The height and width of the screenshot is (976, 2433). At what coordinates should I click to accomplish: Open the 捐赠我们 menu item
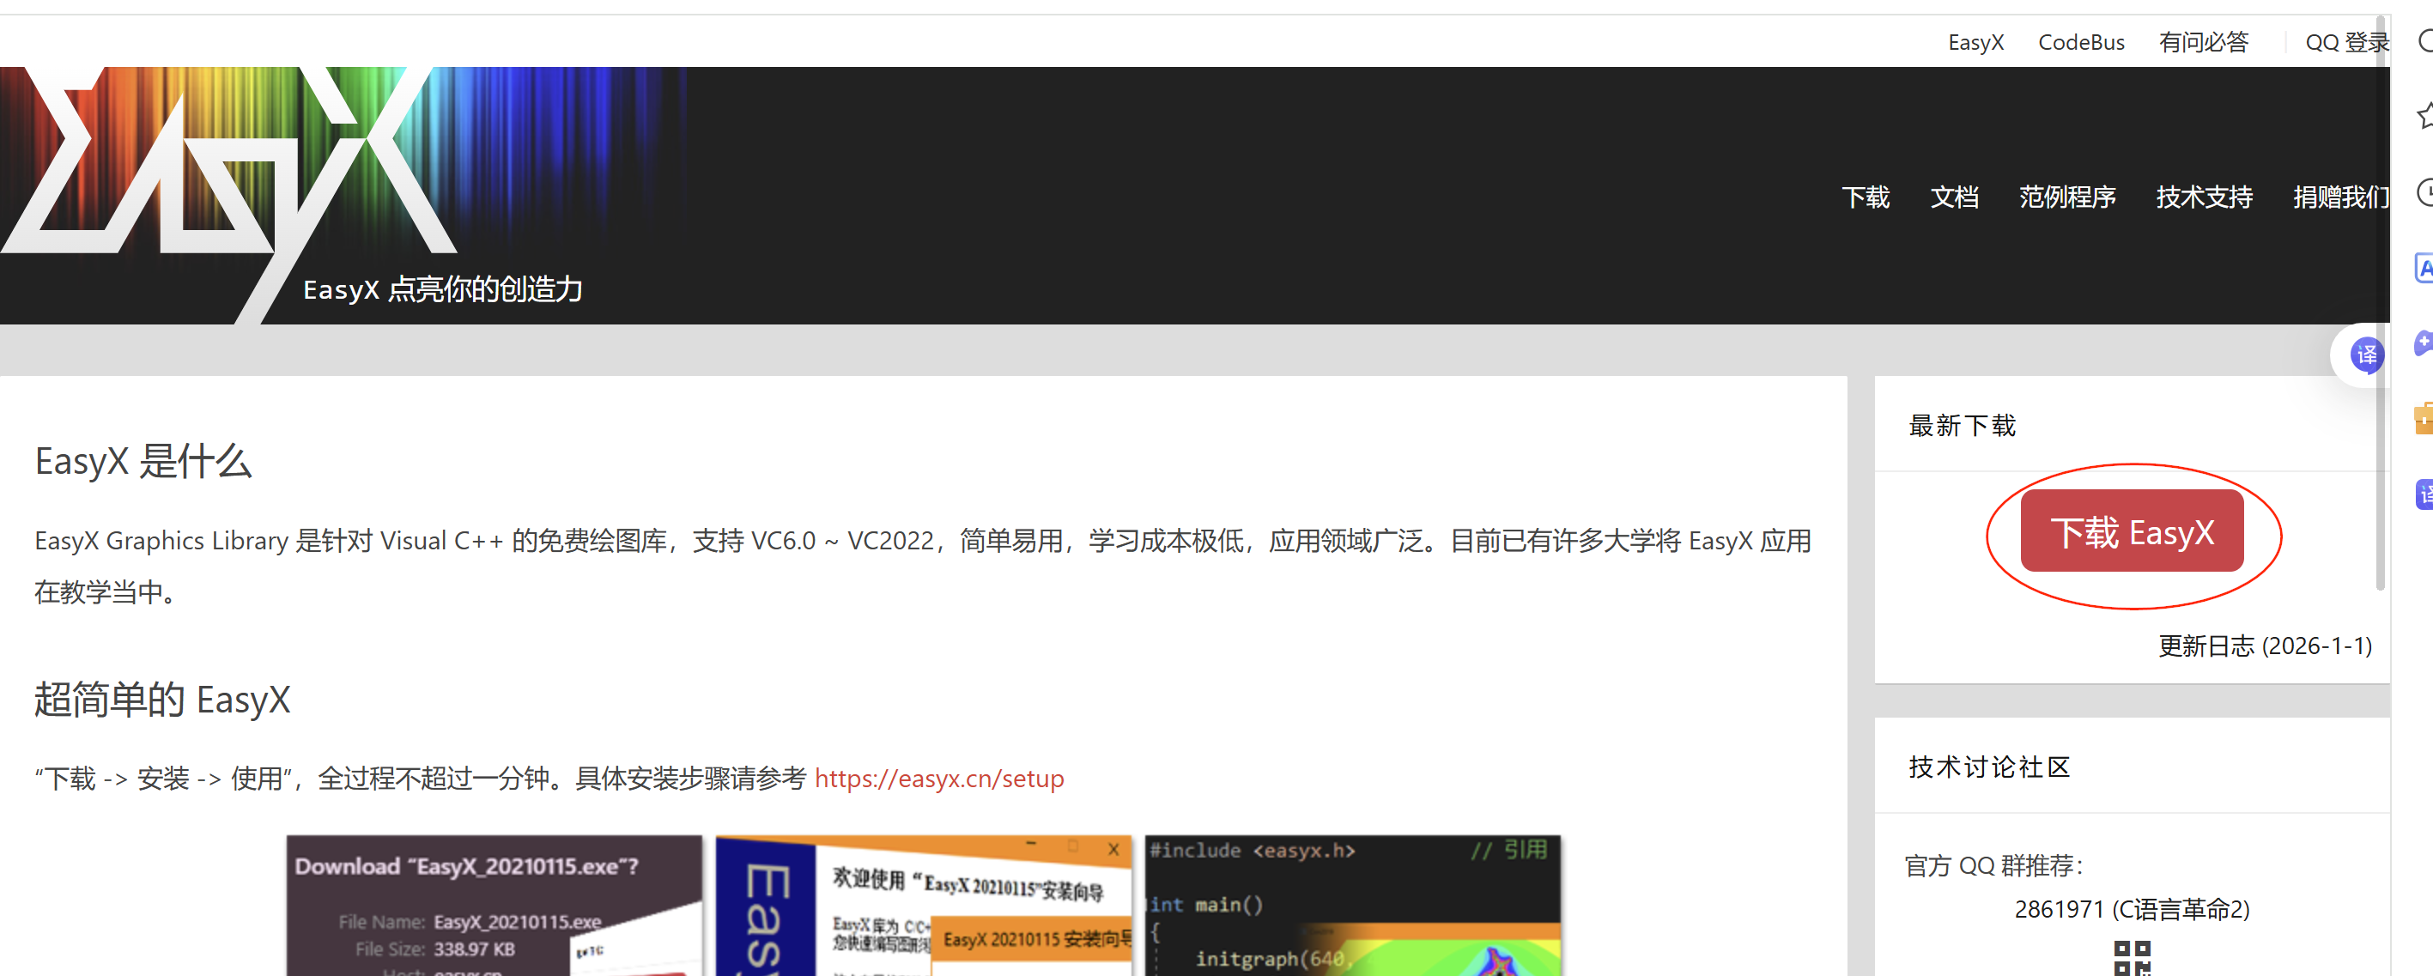[x=2339, y=198]
